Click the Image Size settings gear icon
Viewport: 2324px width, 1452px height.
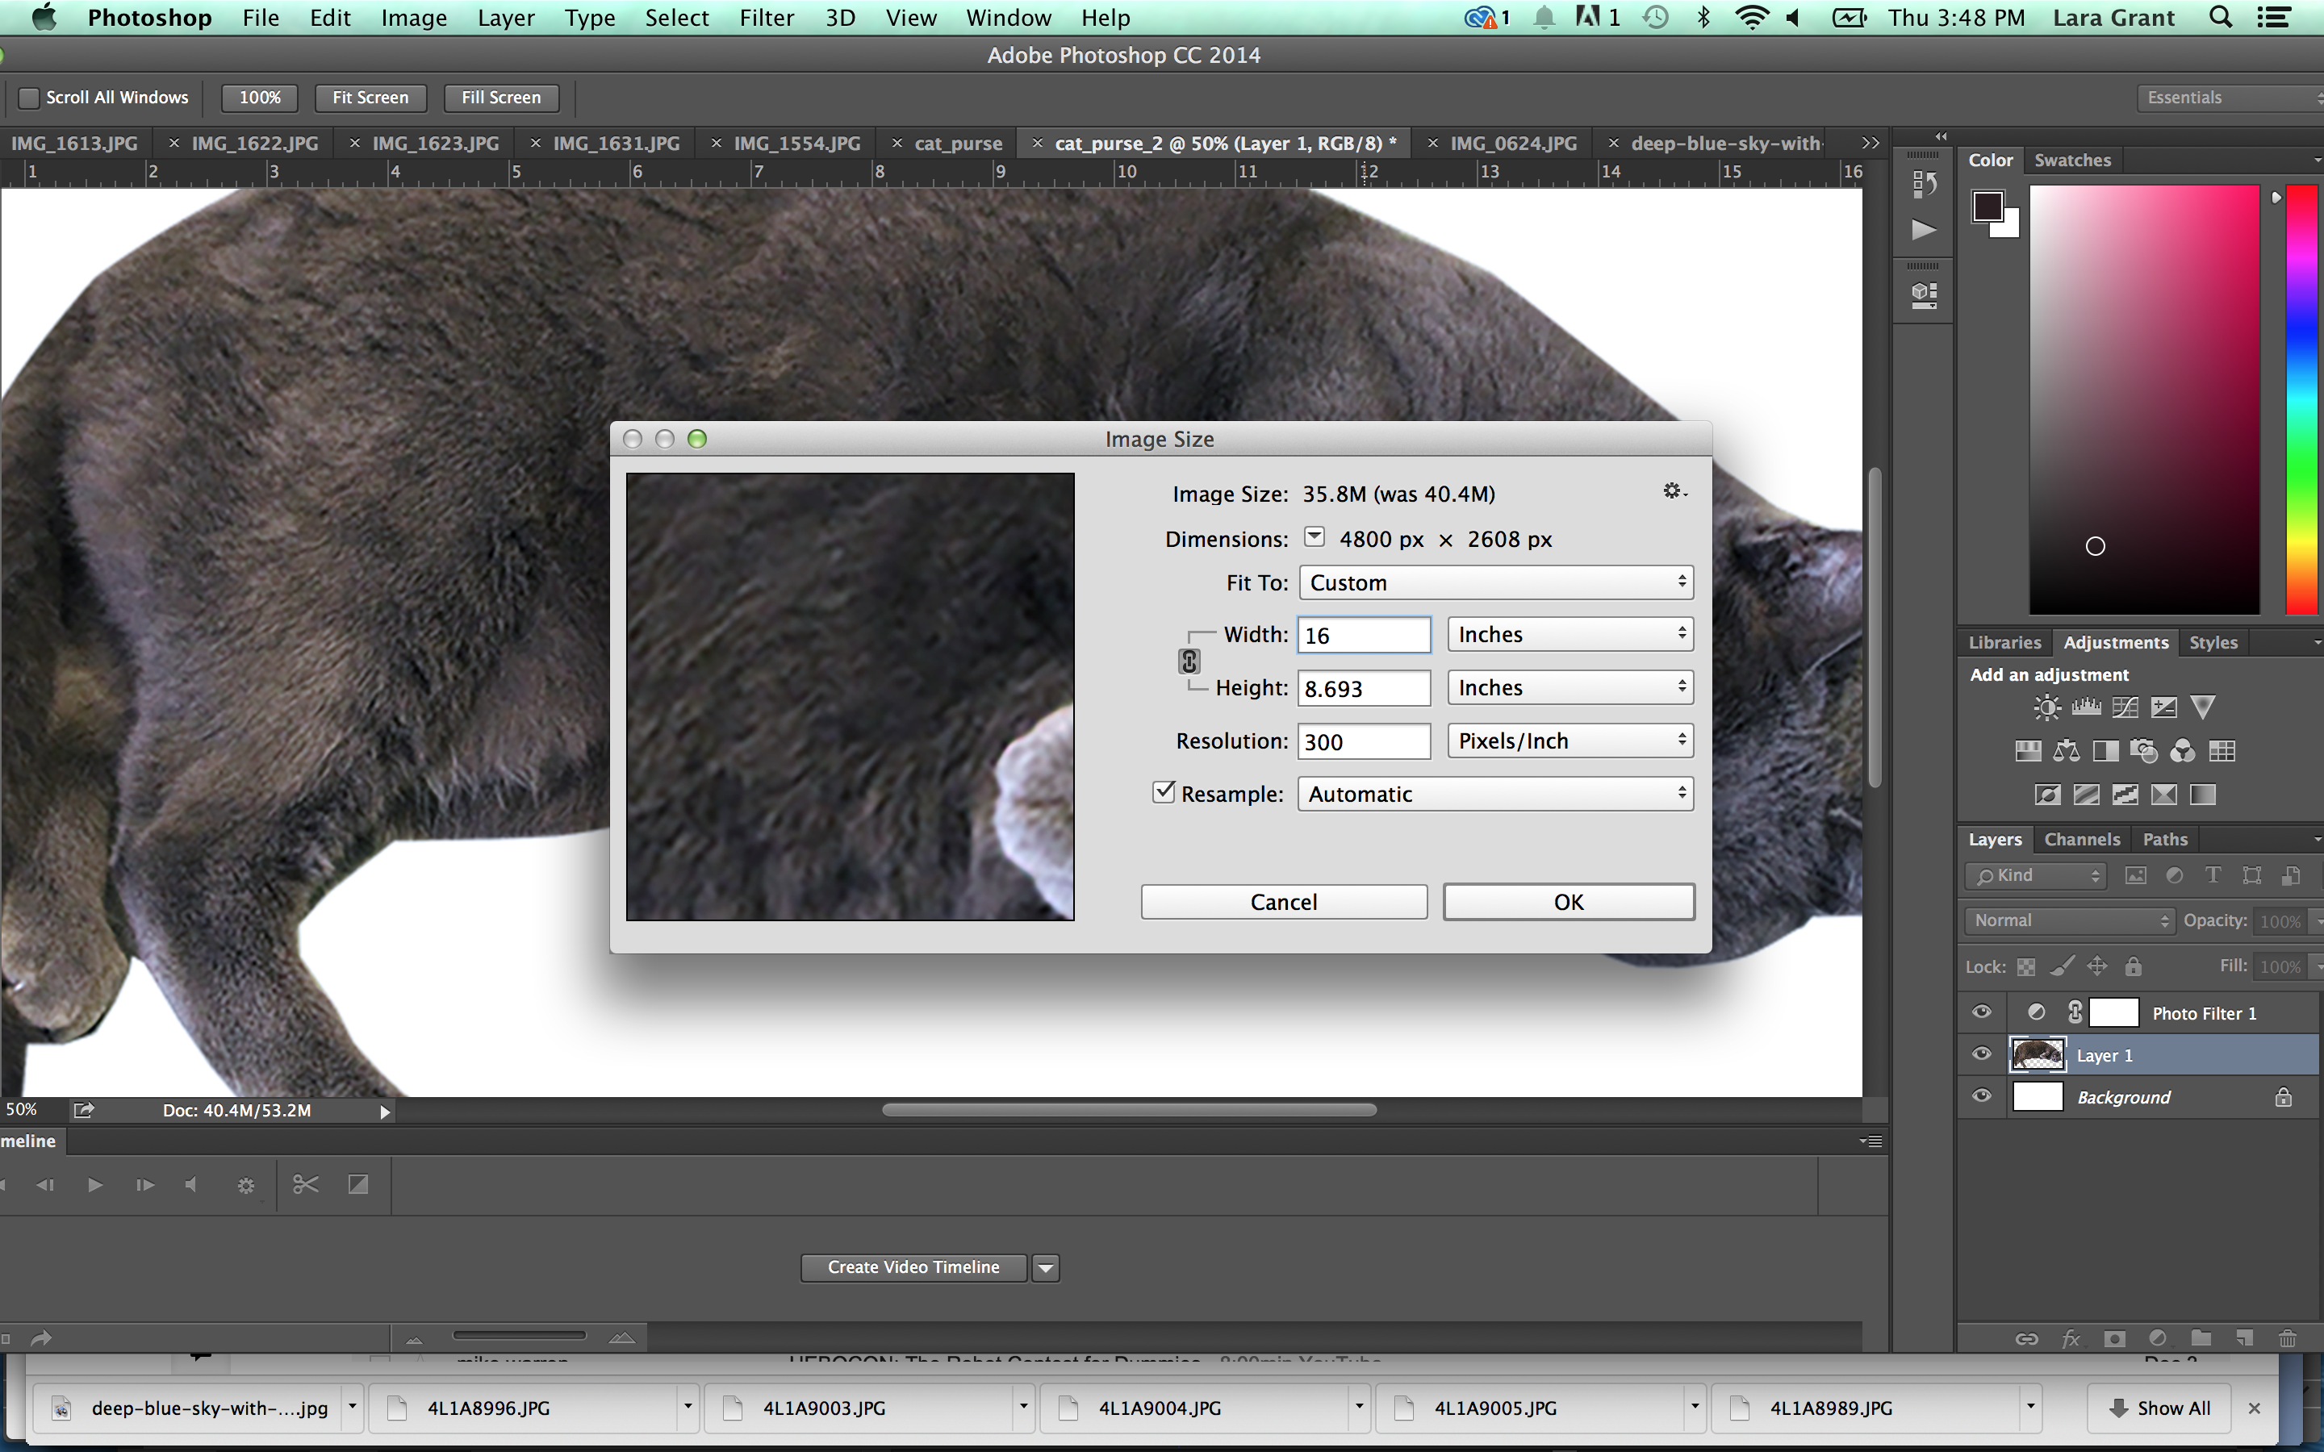1671,490
